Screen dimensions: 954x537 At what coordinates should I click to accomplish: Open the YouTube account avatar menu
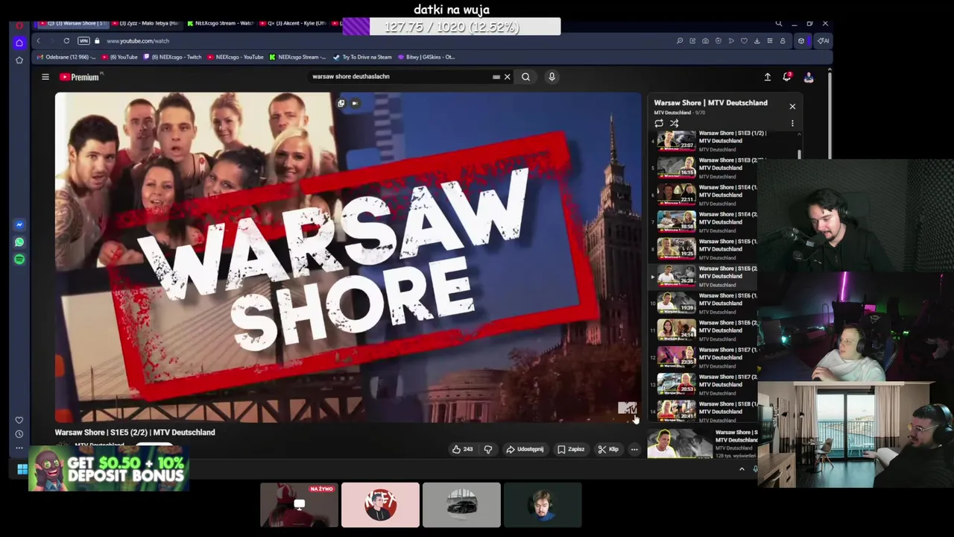coord(808,77)
